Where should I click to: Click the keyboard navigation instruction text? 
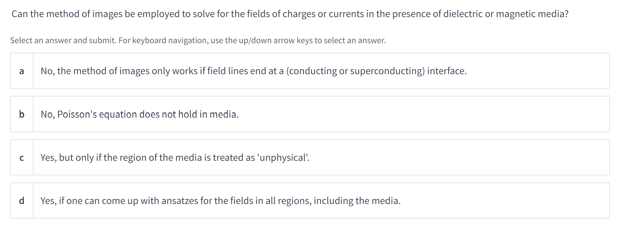198,41
